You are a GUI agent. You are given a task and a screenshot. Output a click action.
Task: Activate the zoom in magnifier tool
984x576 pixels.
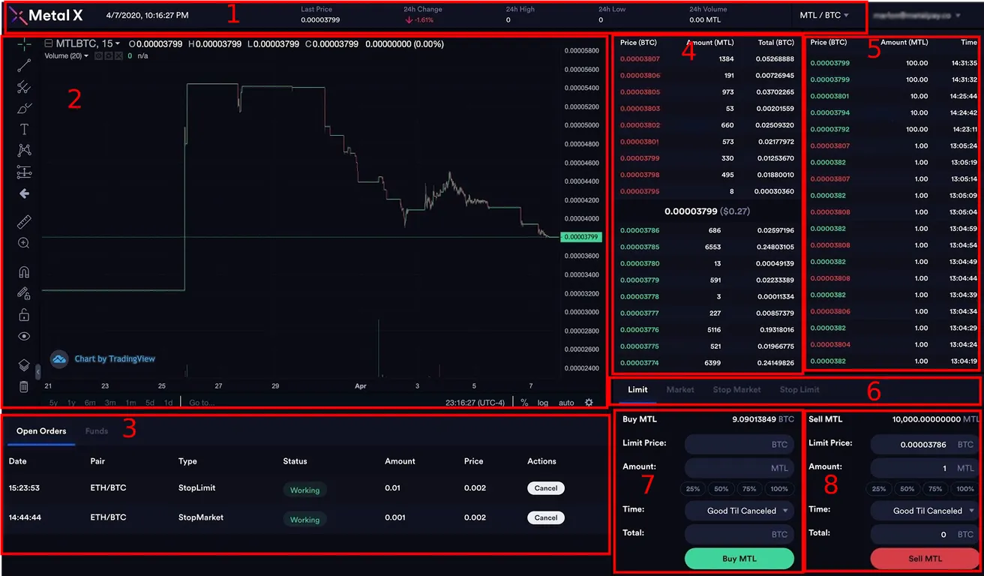[x=24, y=243]
